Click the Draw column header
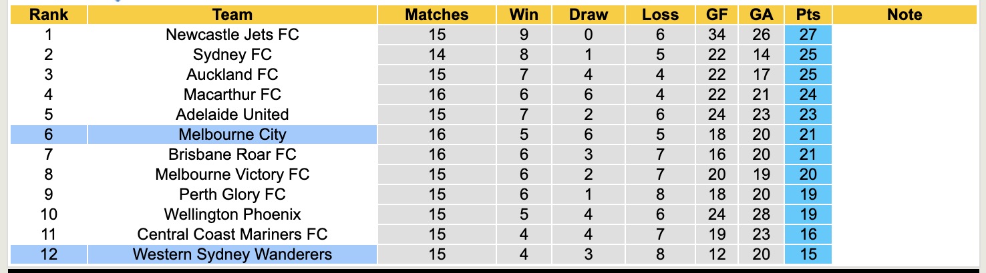Screen dimensions: 986x273 (x=589, y=15)
